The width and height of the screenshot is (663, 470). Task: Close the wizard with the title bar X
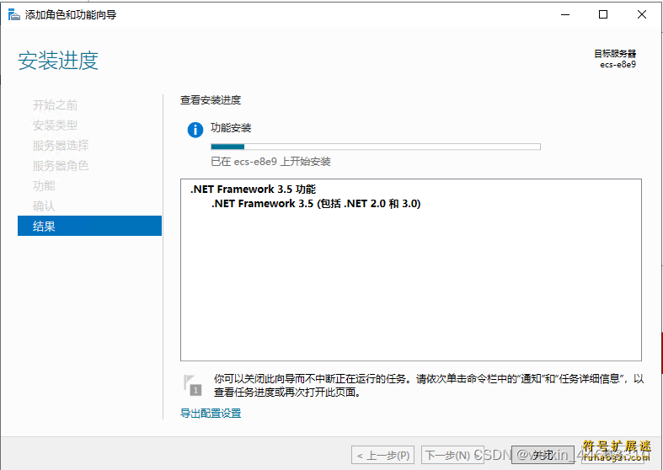tap(642, 14)
